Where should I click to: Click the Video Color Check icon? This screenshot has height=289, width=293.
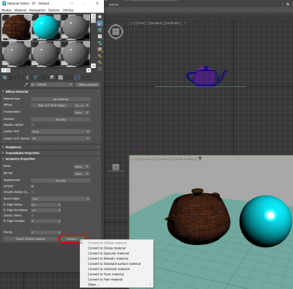[100, 43]
